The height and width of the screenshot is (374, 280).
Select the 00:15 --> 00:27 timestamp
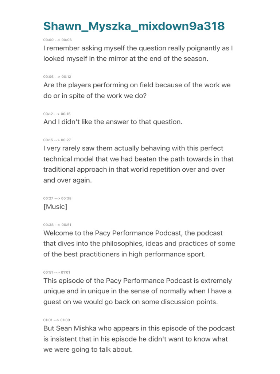(57, 140)
